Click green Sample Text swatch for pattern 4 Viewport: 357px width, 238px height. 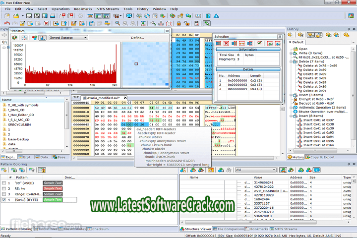tap(52, 200)
